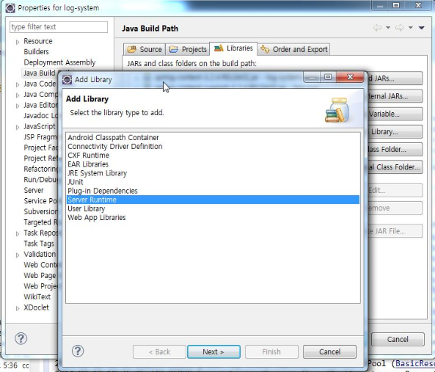Screen dimensions: 435x372
Task: Select the Libraries tab
Action: tap(233, 48)
